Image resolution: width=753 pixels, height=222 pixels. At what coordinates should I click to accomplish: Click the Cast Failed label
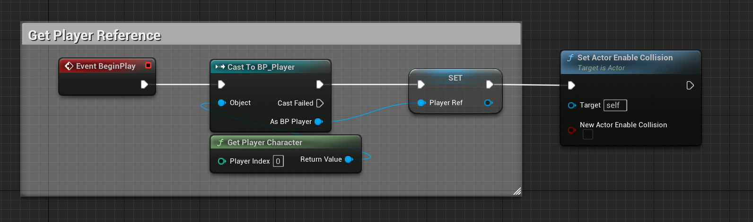coord(295,103)
